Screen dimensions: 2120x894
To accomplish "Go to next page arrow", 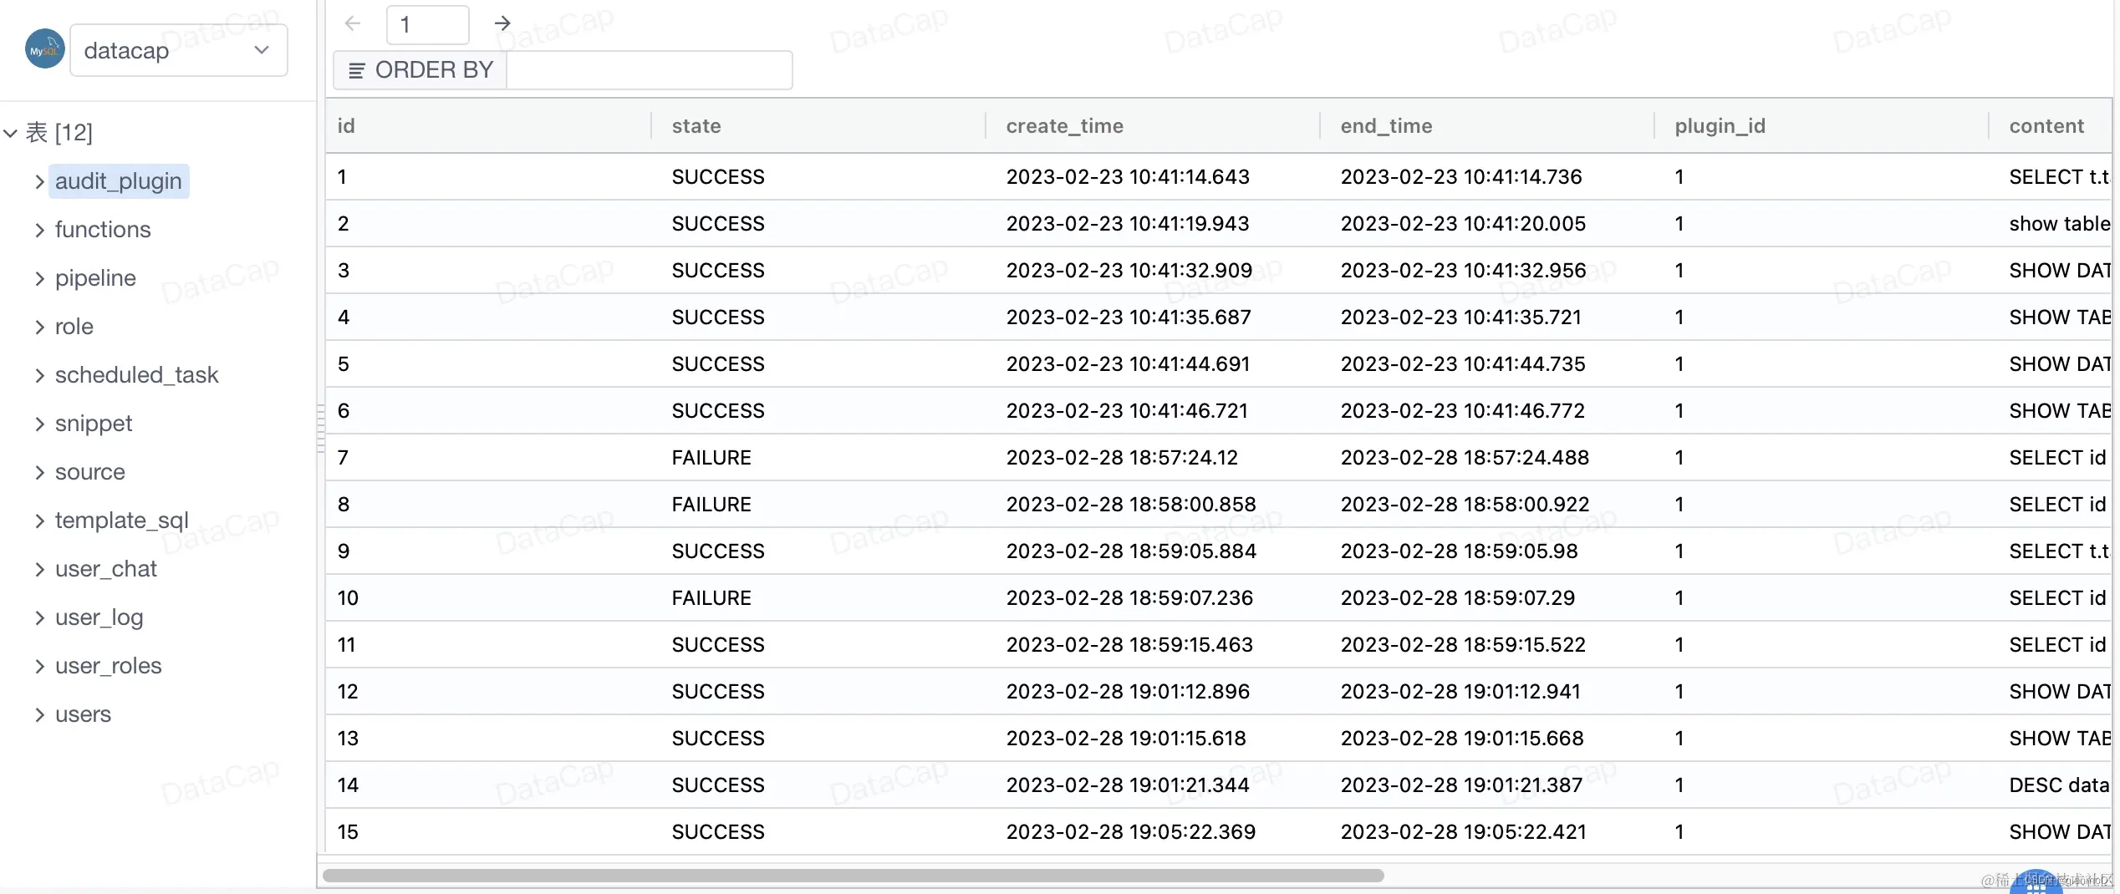I will [502, 23].
